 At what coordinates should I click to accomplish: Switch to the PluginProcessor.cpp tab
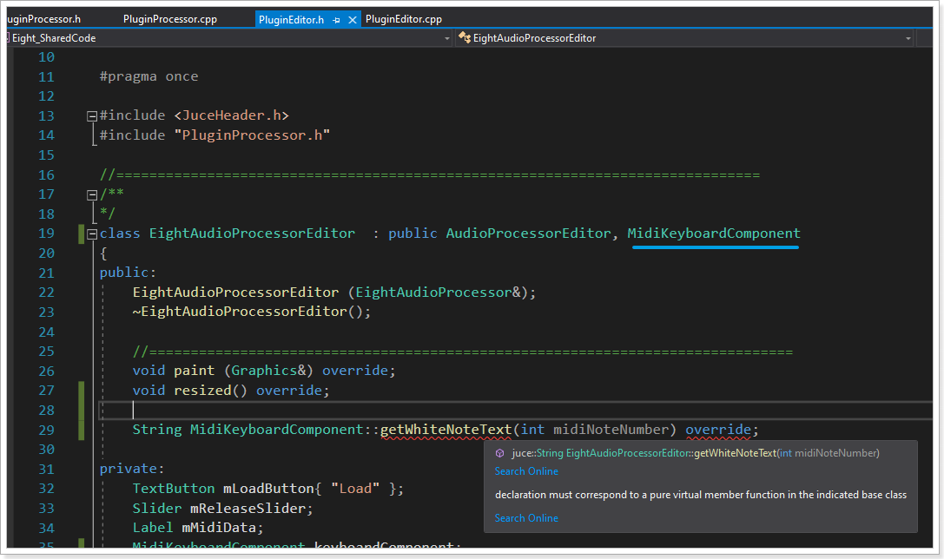pyautogui.click(x=170, y=19)
